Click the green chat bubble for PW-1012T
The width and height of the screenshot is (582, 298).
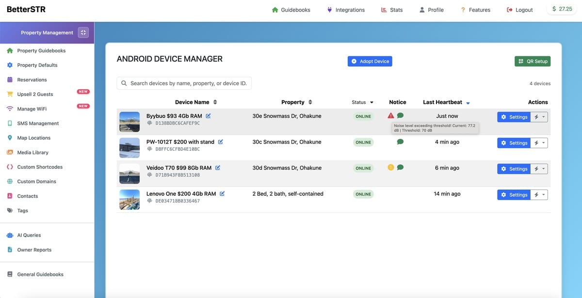point(400,142)
